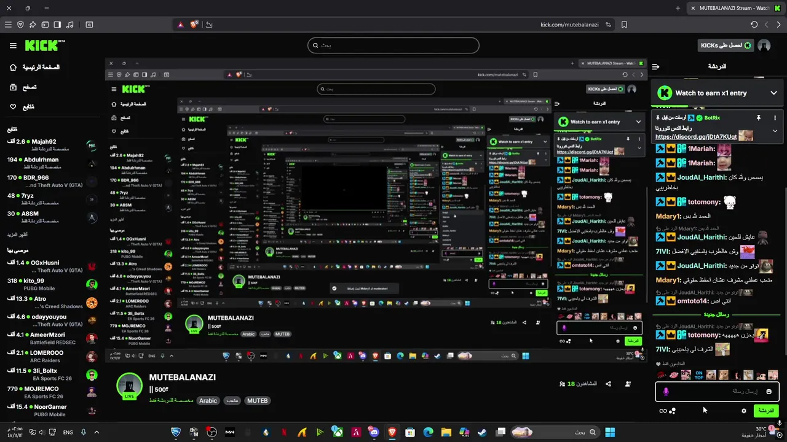The width and height of the screenshot is (787, 442).
Task: Go to the الصفحة الرئيسية home page
Action: [x=34, y=67]
